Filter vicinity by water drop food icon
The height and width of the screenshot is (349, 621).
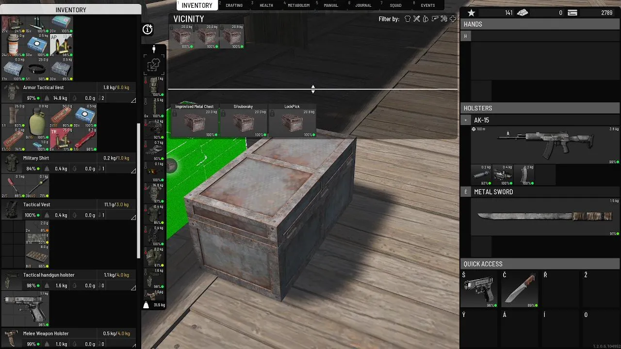[x=425, y=19]
